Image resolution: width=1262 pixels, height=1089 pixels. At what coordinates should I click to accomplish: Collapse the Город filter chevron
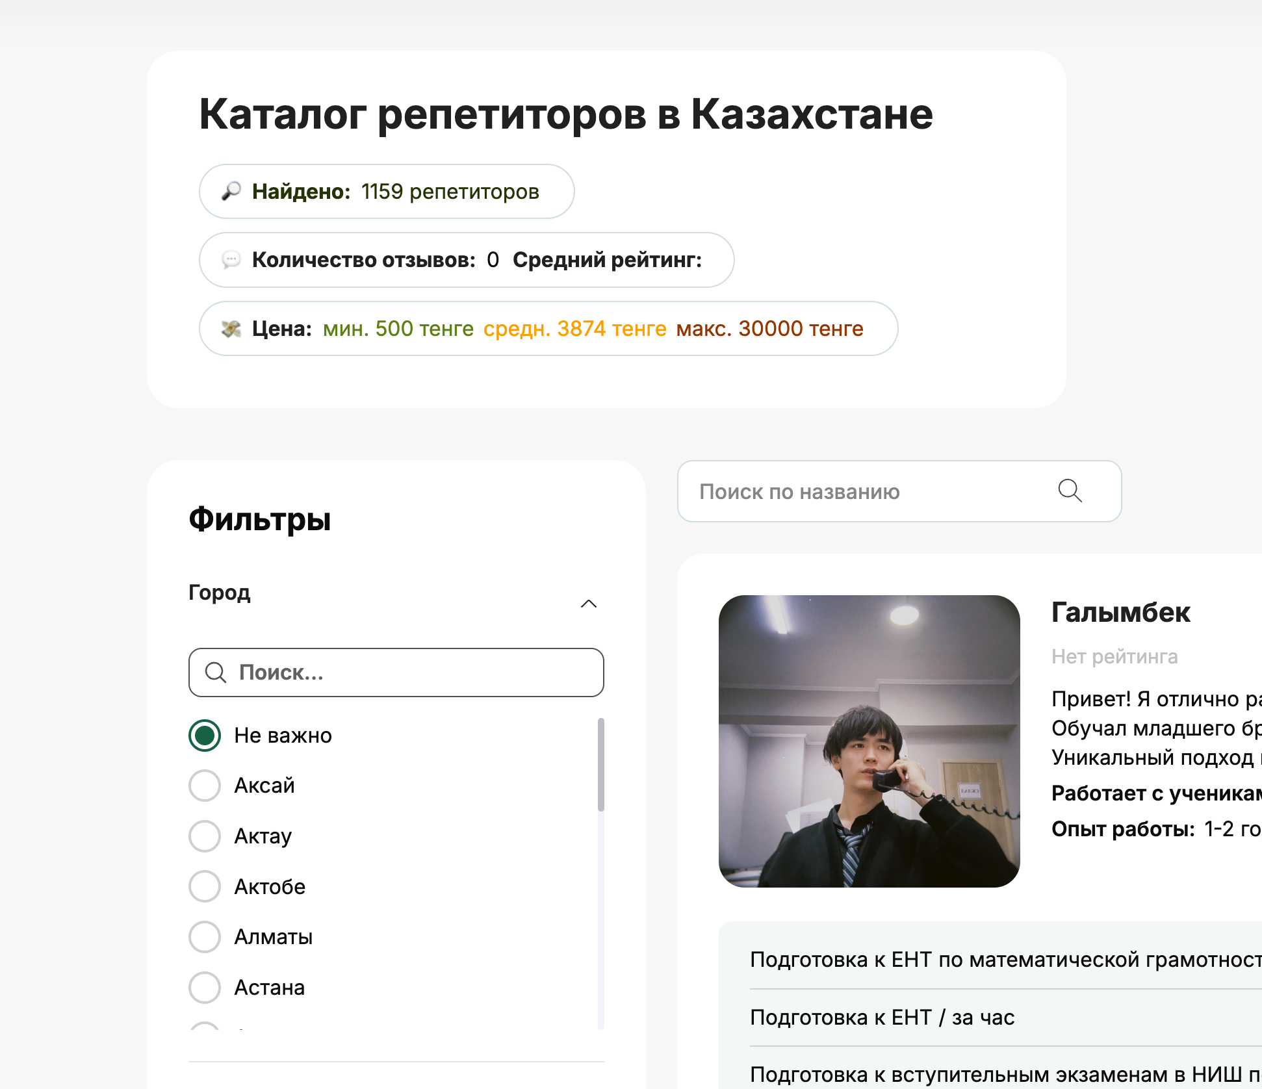(x=589, y=604)
